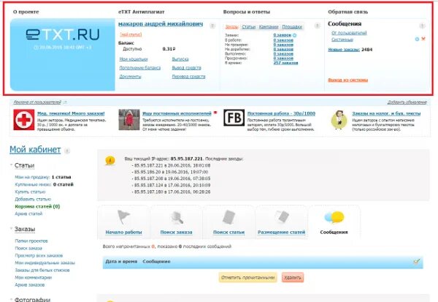Click the eTXT.RU logo banner
The height and width of the screenshot is (302, 438).
[63, 55]
